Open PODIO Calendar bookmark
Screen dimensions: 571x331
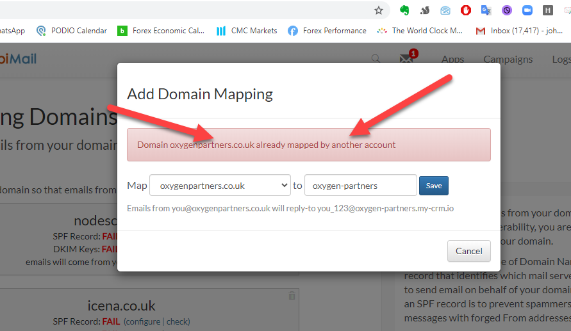click(72, 31)
